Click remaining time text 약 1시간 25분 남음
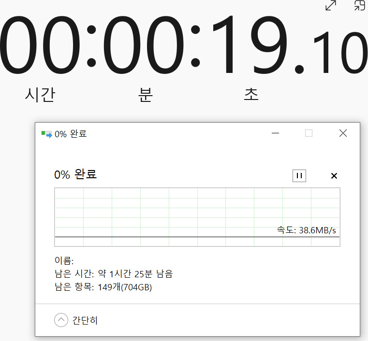 click(x=135, y=274)
